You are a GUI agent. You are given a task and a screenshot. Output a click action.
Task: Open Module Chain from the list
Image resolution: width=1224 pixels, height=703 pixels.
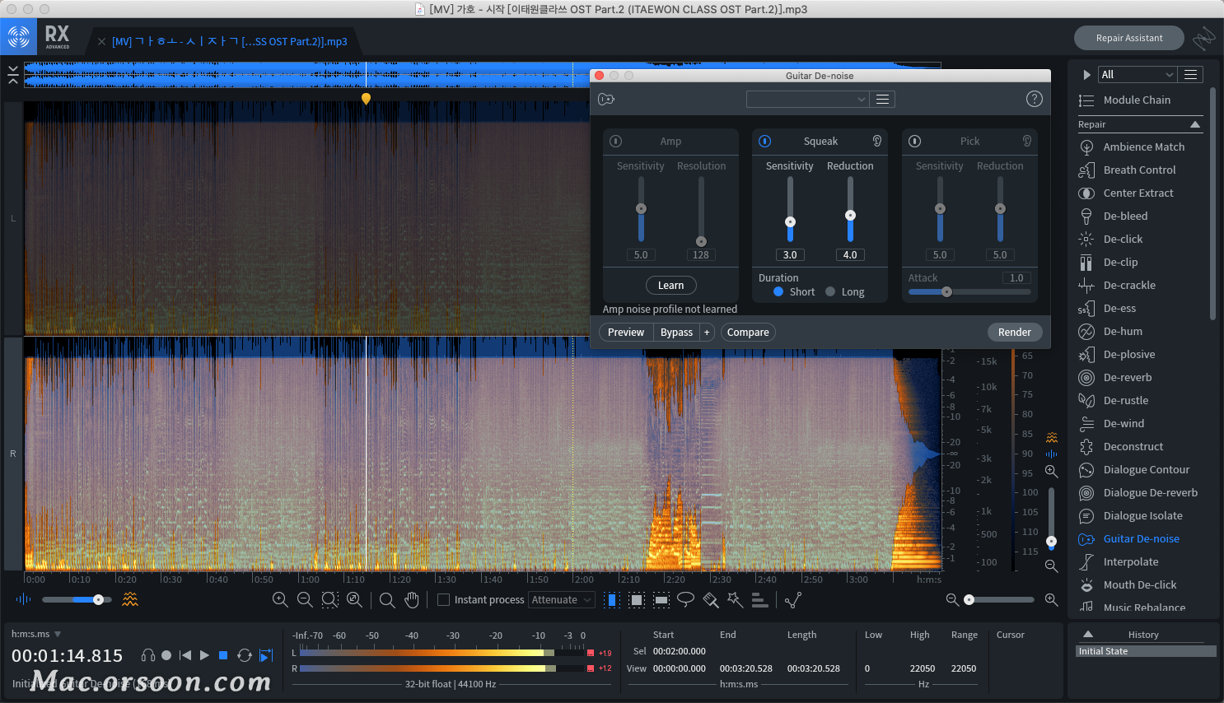point(1137,100)
